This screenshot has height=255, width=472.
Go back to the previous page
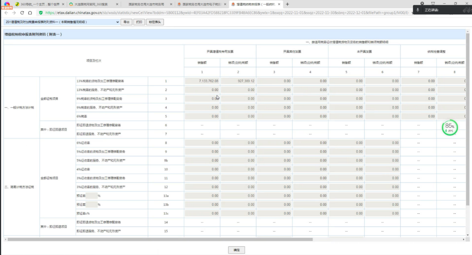6,12
